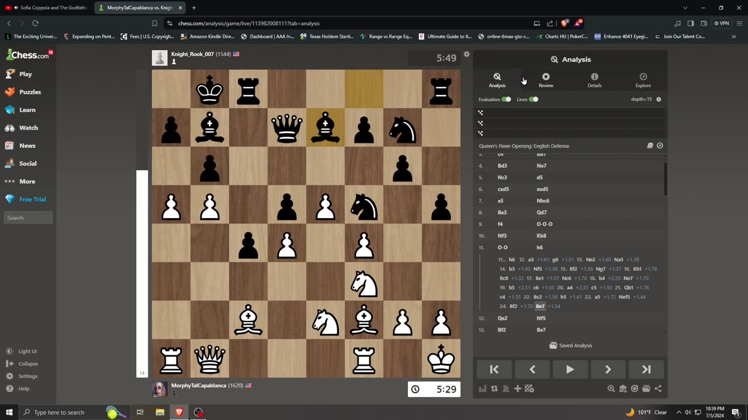Switch to Light UI
748x420 pixels.
[27, 351]
